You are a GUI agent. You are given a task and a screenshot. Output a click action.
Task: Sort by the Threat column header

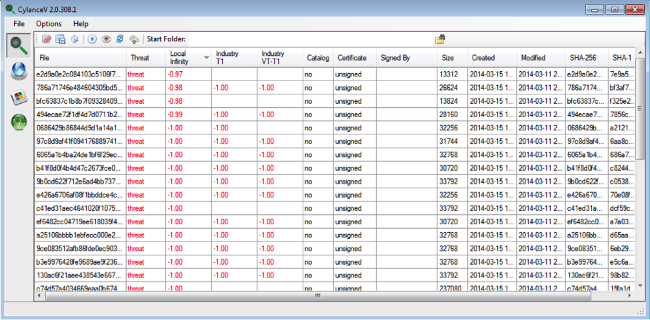(146, 58)
